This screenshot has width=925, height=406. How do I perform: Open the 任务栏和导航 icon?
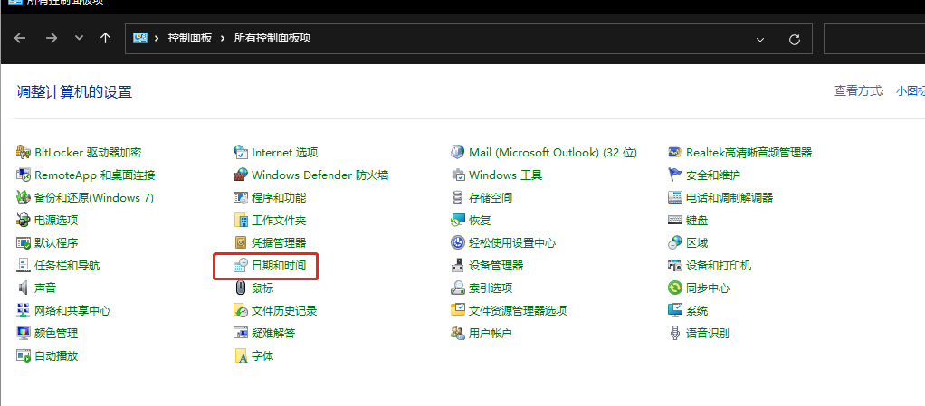tap(23, 265)
